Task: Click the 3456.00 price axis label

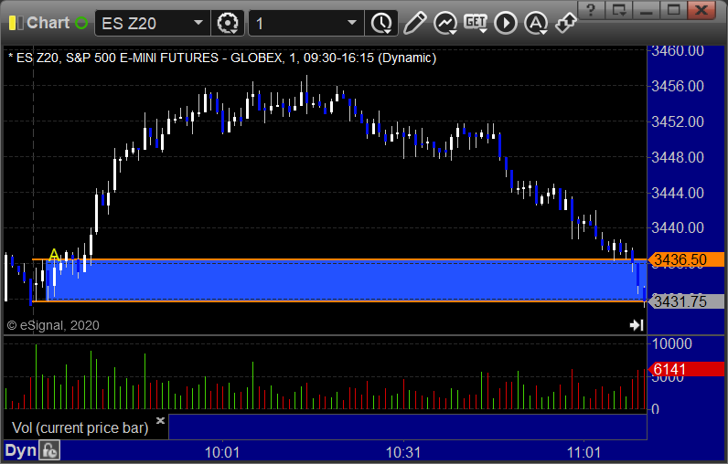Action: pos(678,86)
